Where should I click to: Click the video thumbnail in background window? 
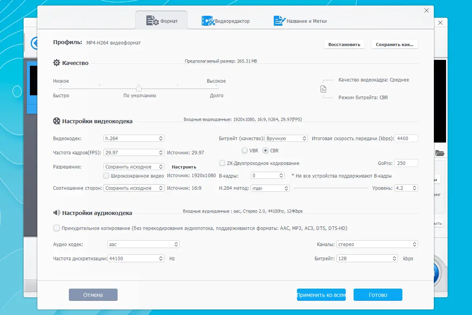click(33, 81)
